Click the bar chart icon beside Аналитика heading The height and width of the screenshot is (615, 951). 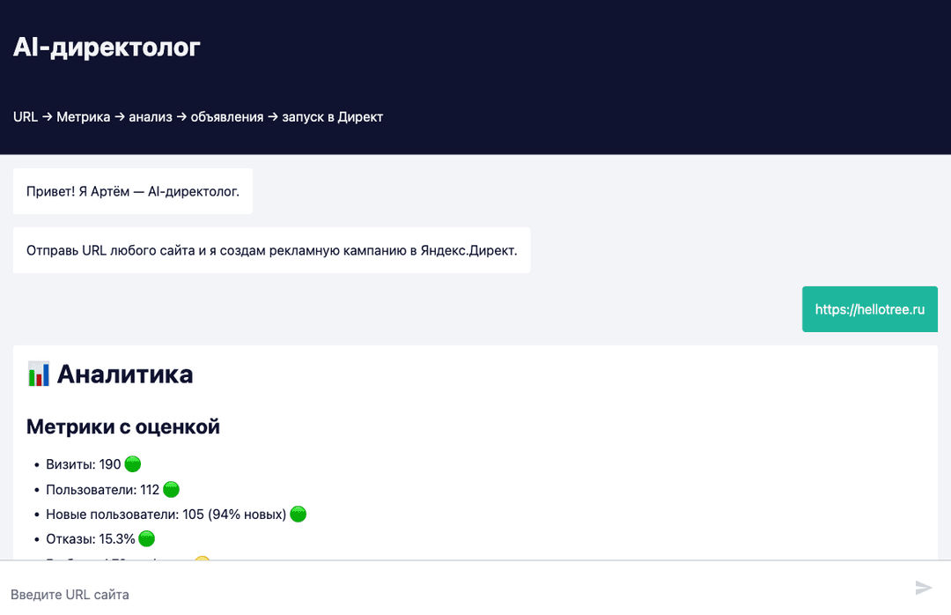pyautogui.click(x=37, y=374)
